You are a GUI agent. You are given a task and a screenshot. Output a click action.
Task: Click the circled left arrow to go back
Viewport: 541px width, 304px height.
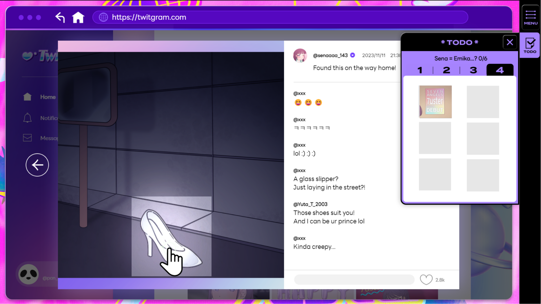tap(37, 165)
